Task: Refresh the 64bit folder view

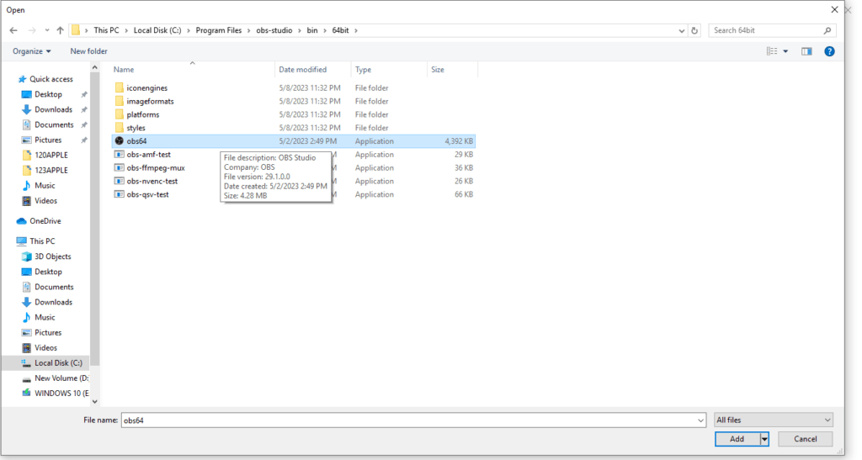Action: click(x=694, y=31)
